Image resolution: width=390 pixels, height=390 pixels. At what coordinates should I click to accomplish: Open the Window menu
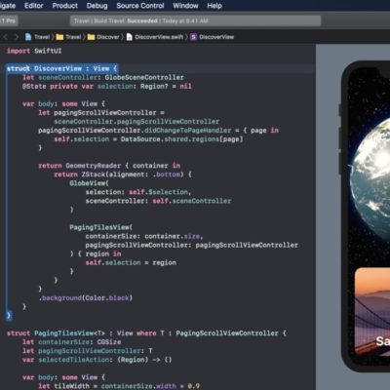(x=185, y=6)
